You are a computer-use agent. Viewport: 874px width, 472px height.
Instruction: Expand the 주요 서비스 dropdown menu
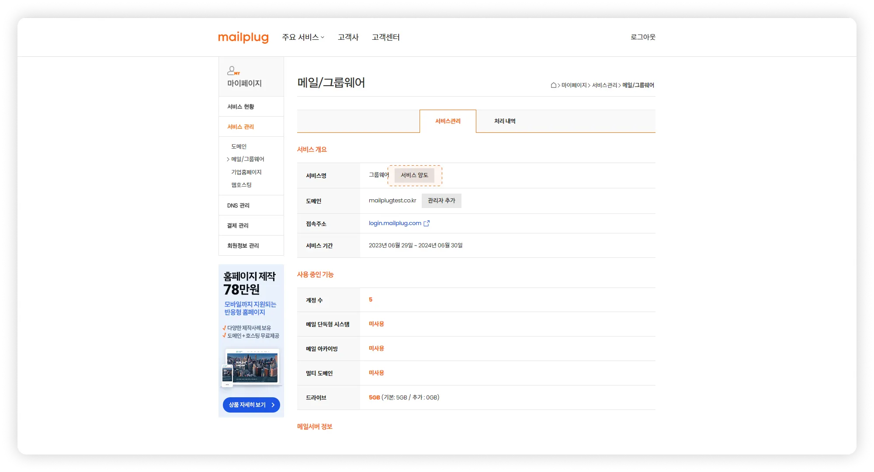coord(303,37)
